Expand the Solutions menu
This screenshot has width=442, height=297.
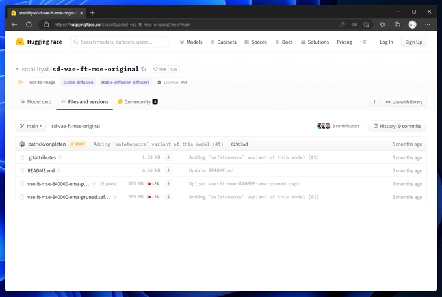coord(315,42)
